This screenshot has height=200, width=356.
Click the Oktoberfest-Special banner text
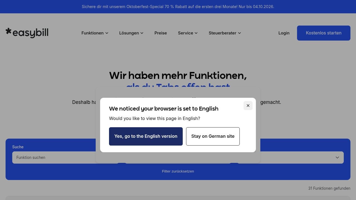point(178,7)
